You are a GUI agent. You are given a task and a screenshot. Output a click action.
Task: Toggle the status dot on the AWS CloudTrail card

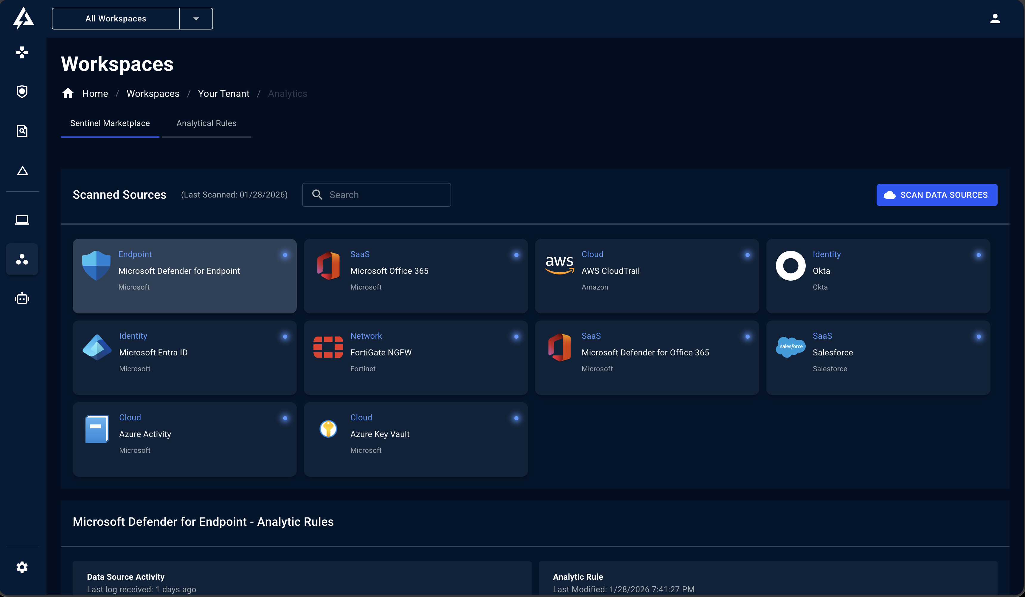point(748,255)
